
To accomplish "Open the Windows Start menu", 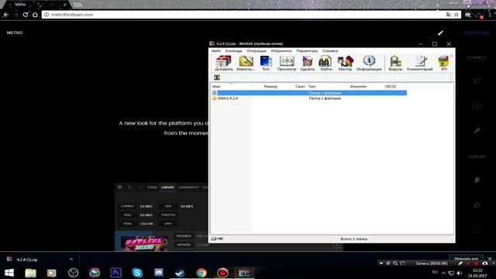I will (x=9, y=273).
